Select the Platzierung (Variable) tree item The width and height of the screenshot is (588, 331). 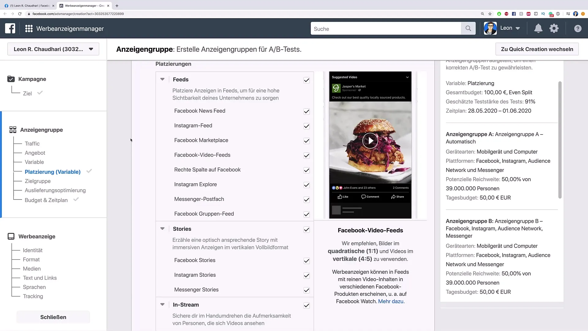[x=53, y=172]
